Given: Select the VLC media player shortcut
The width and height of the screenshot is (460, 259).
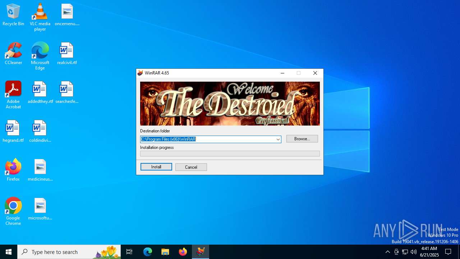Looking at the screenshot, I should pyautogui.click(x=40, y=17).
